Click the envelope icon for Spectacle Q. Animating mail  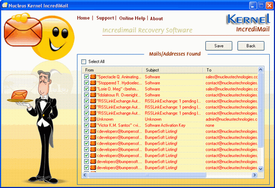(93, 77)
